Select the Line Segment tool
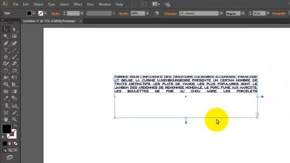The height and width of the screenshot is (163, 290). pos(14,50)
